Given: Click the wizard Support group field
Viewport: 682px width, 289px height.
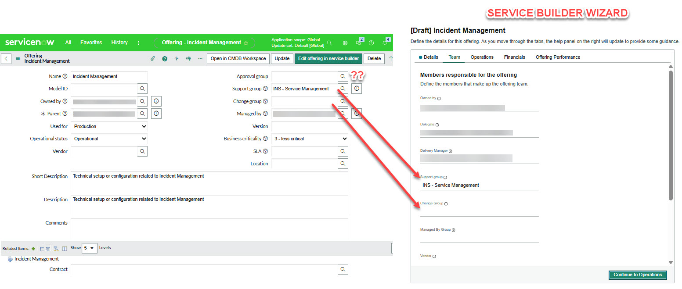Looking at the screenshot, I should tap(480, 185).
